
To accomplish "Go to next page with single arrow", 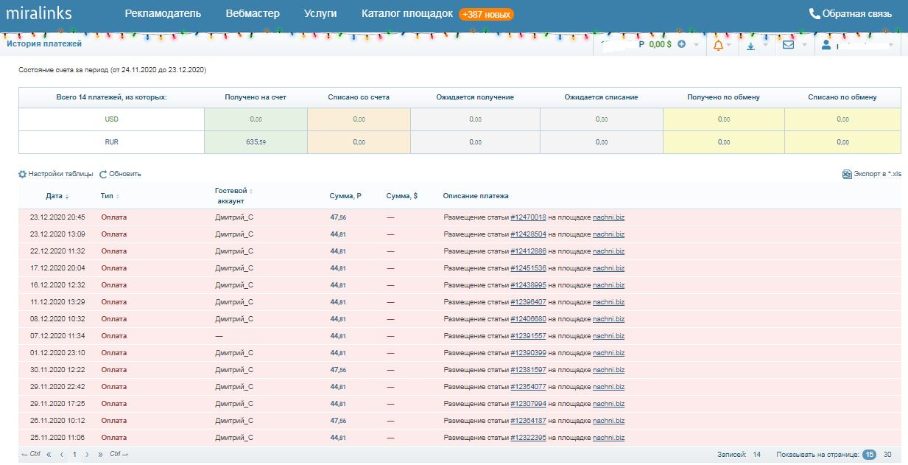I will point(88,455).
